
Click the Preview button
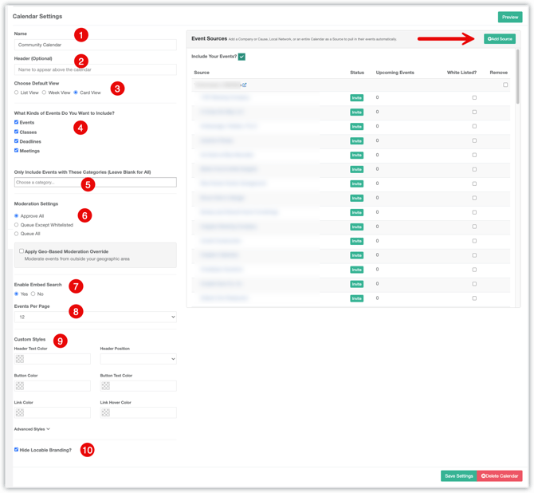(x=510, y=17)
